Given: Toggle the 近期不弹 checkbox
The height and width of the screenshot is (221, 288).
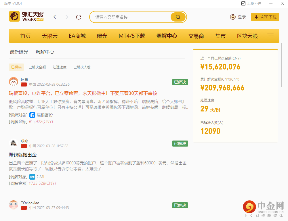Looking at the screenshot, I should (x=243, y=3).
